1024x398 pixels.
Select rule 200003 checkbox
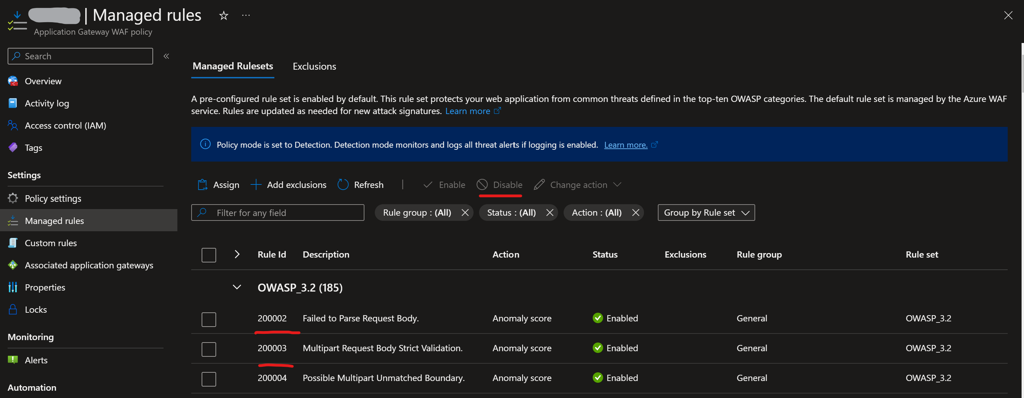click(x=209, y=349)
